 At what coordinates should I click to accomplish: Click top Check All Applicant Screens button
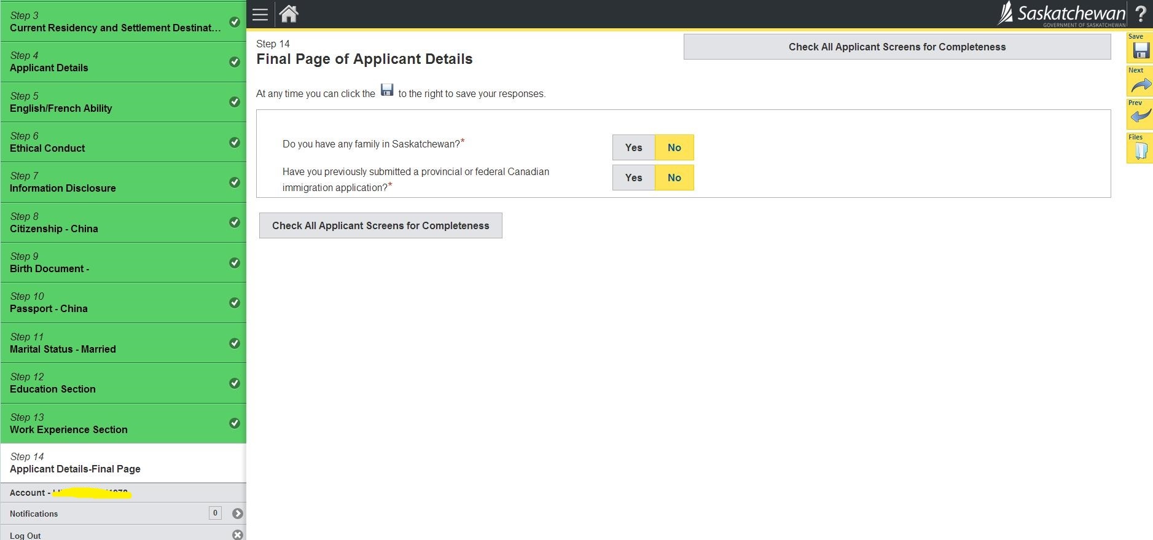point(897,47)
